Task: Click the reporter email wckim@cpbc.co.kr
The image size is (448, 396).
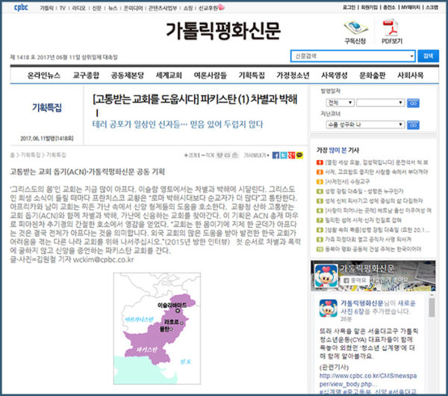Action: click(104, 259)
